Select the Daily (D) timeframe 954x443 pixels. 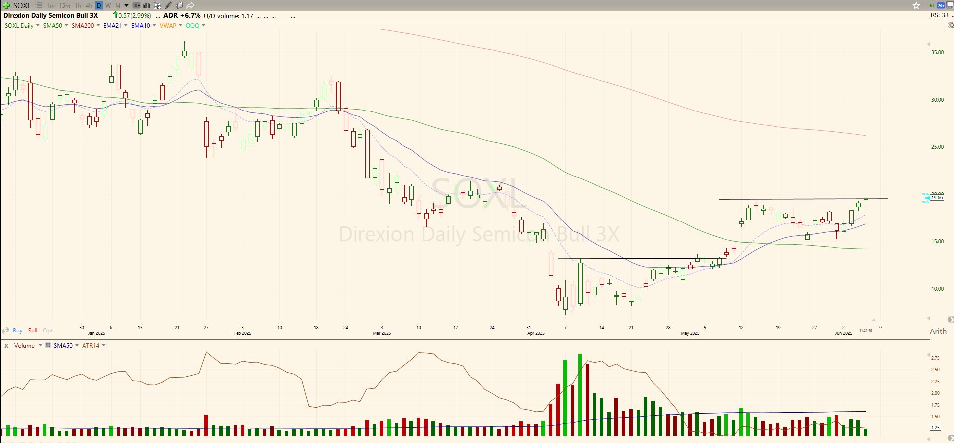[99, 5]
